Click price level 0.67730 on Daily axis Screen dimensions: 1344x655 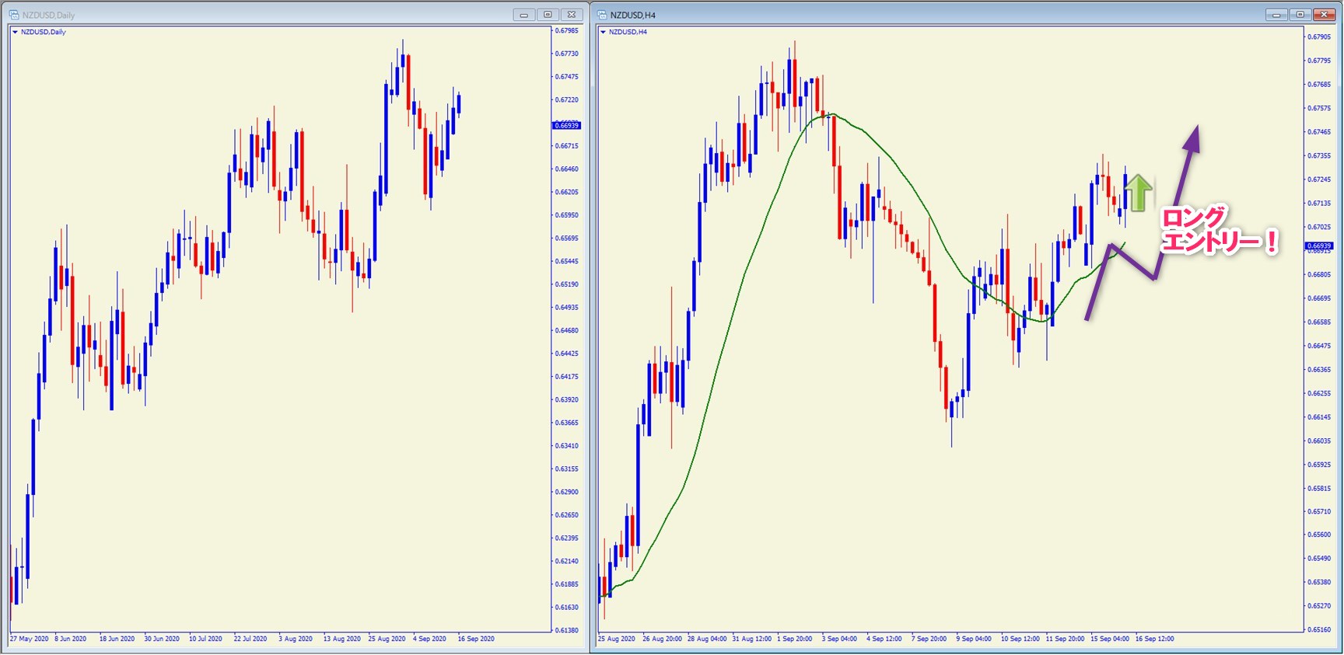coord(566,54)
